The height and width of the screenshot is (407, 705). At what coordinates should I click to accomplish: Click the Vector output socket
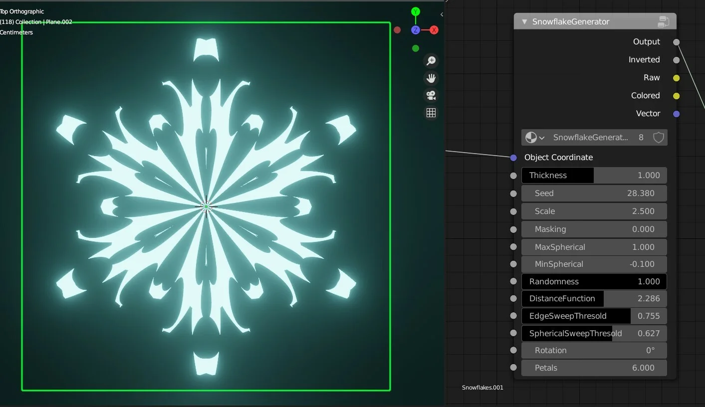tap(676, 113)
